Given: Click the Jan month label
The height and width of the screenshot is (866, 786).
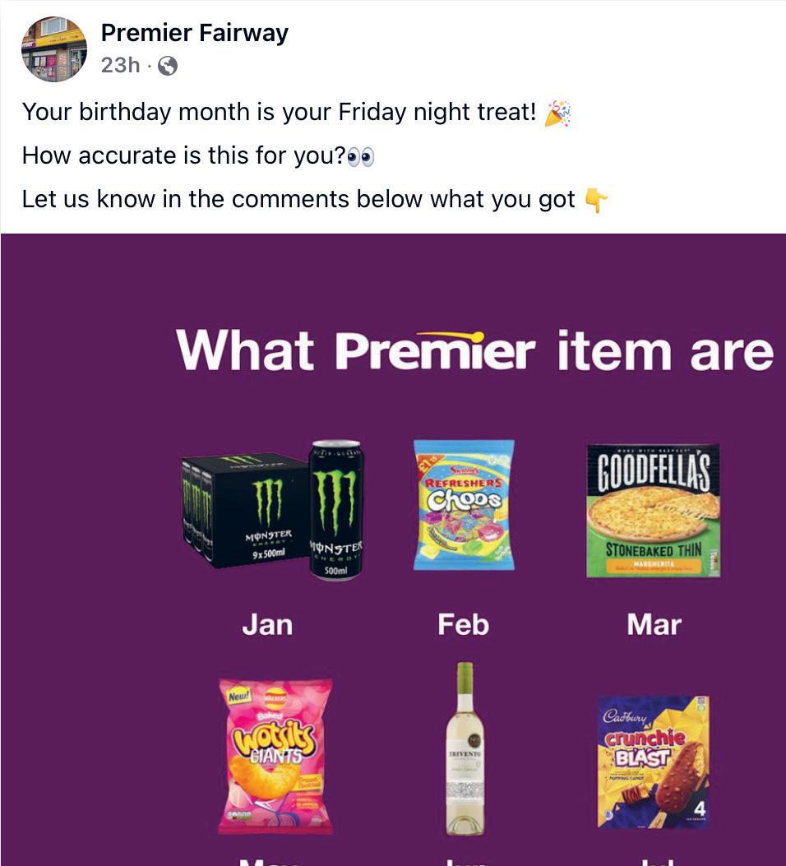Looking at the screenshot, I should click(267, 625).
